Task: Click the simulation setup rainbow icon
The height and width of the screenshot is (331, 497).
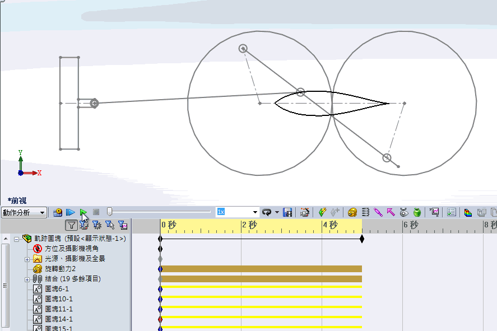Action: point(468,212)
